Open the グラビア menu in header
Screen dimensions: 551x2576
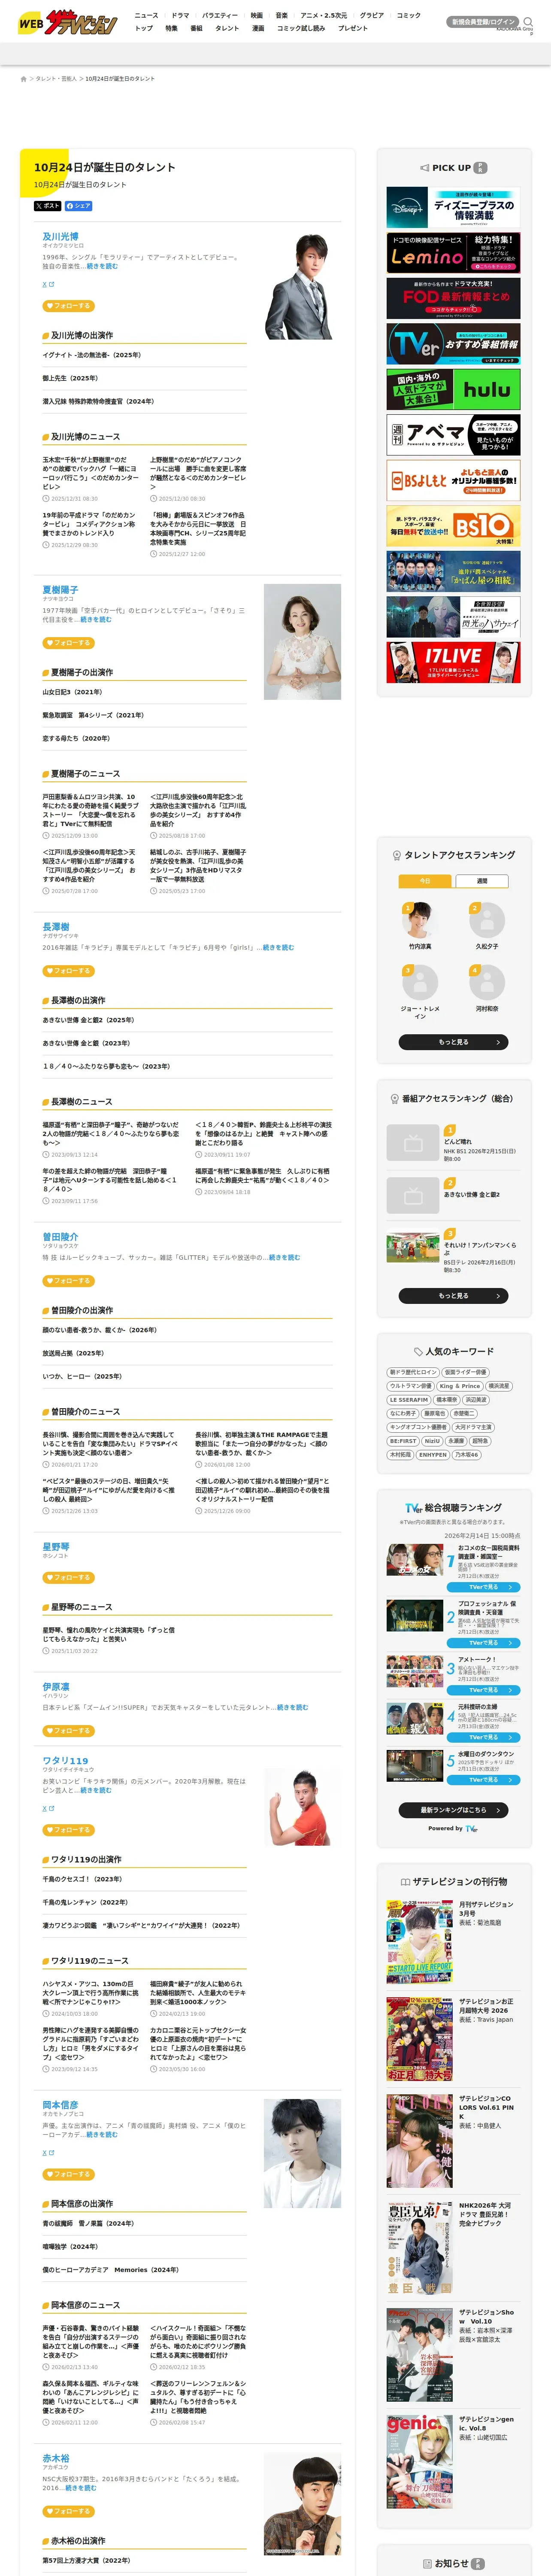click(372, 16)
